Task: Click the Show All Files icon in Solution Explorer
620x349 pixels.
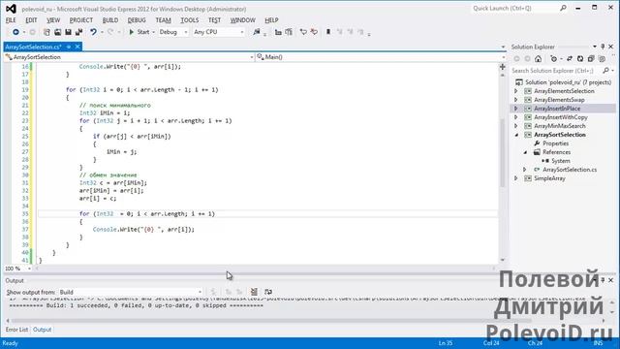Action: (x=602, y=59)
